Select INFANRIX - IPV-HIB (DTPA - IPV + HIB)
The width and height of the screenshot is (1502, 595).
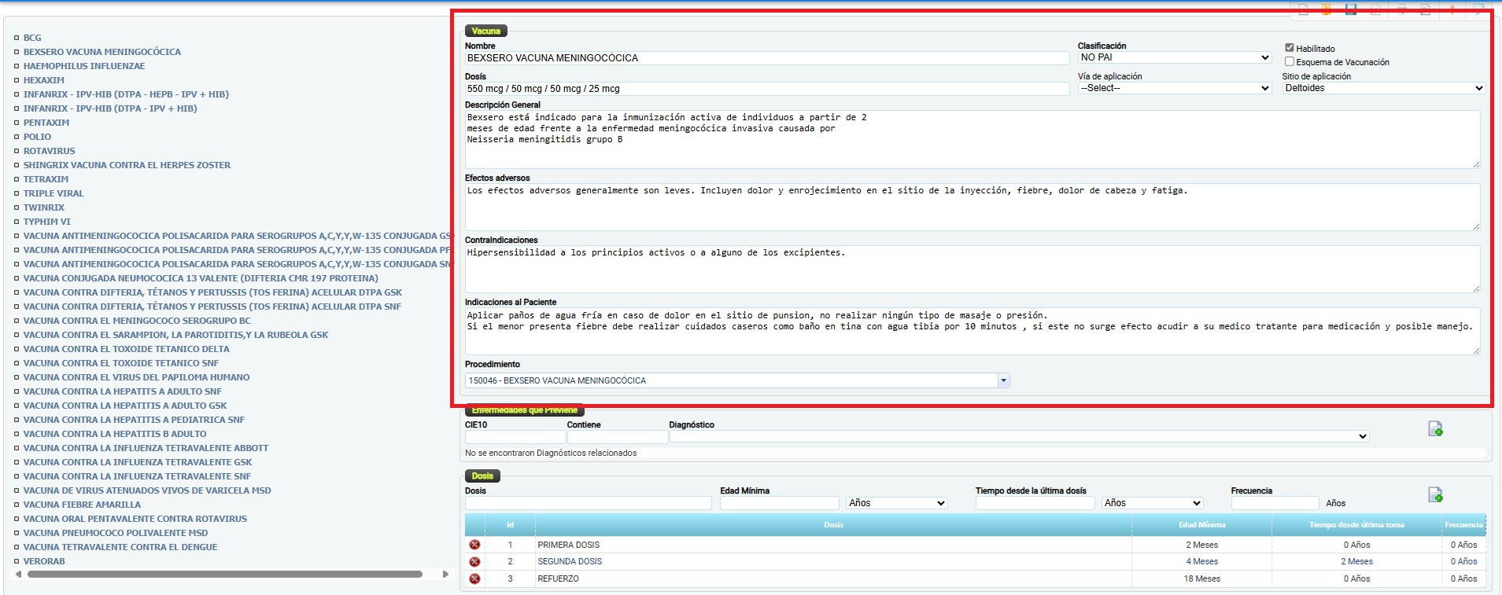coord(110,108)
